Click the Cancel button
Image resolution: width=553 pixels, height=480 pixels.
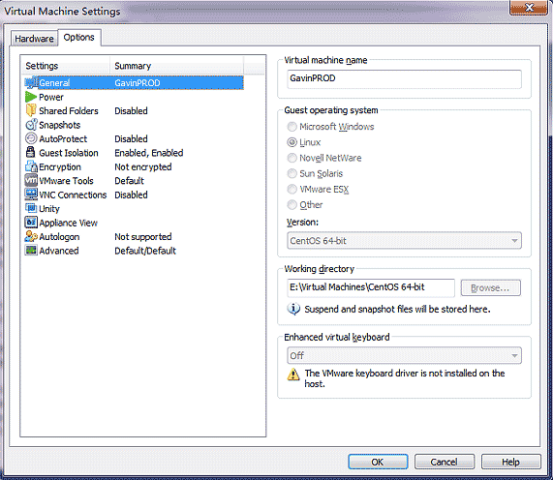(x=444, y=462)
